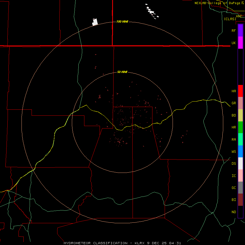Click the [CLAS] product label

230,19
